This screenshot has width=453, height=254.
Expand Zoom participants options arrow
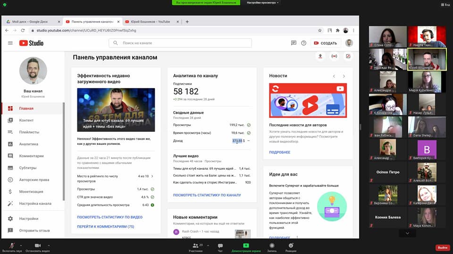click(x=208, y=246)
